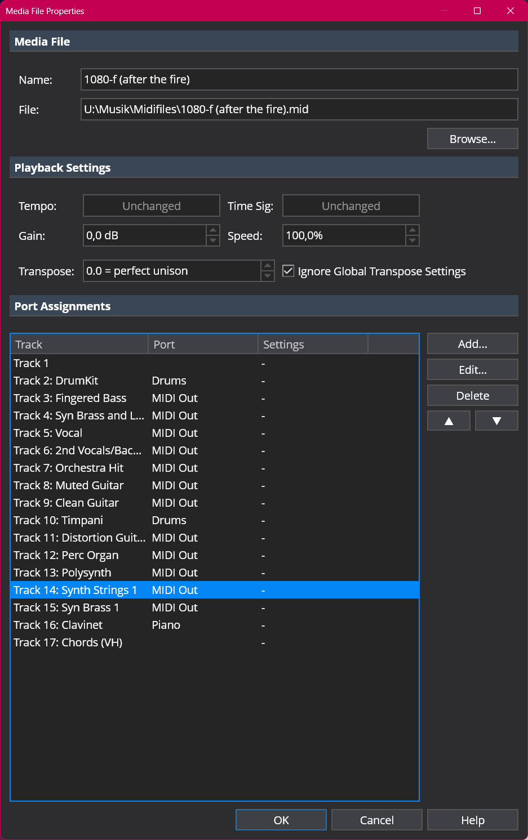528x840 pixels.
Task: Open Edit for the selected track
Action: pyautogui.click(x=472, y=369)
